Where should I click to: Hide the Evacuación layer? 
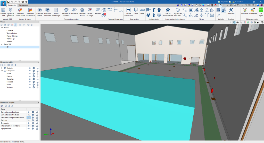(29, 123)
